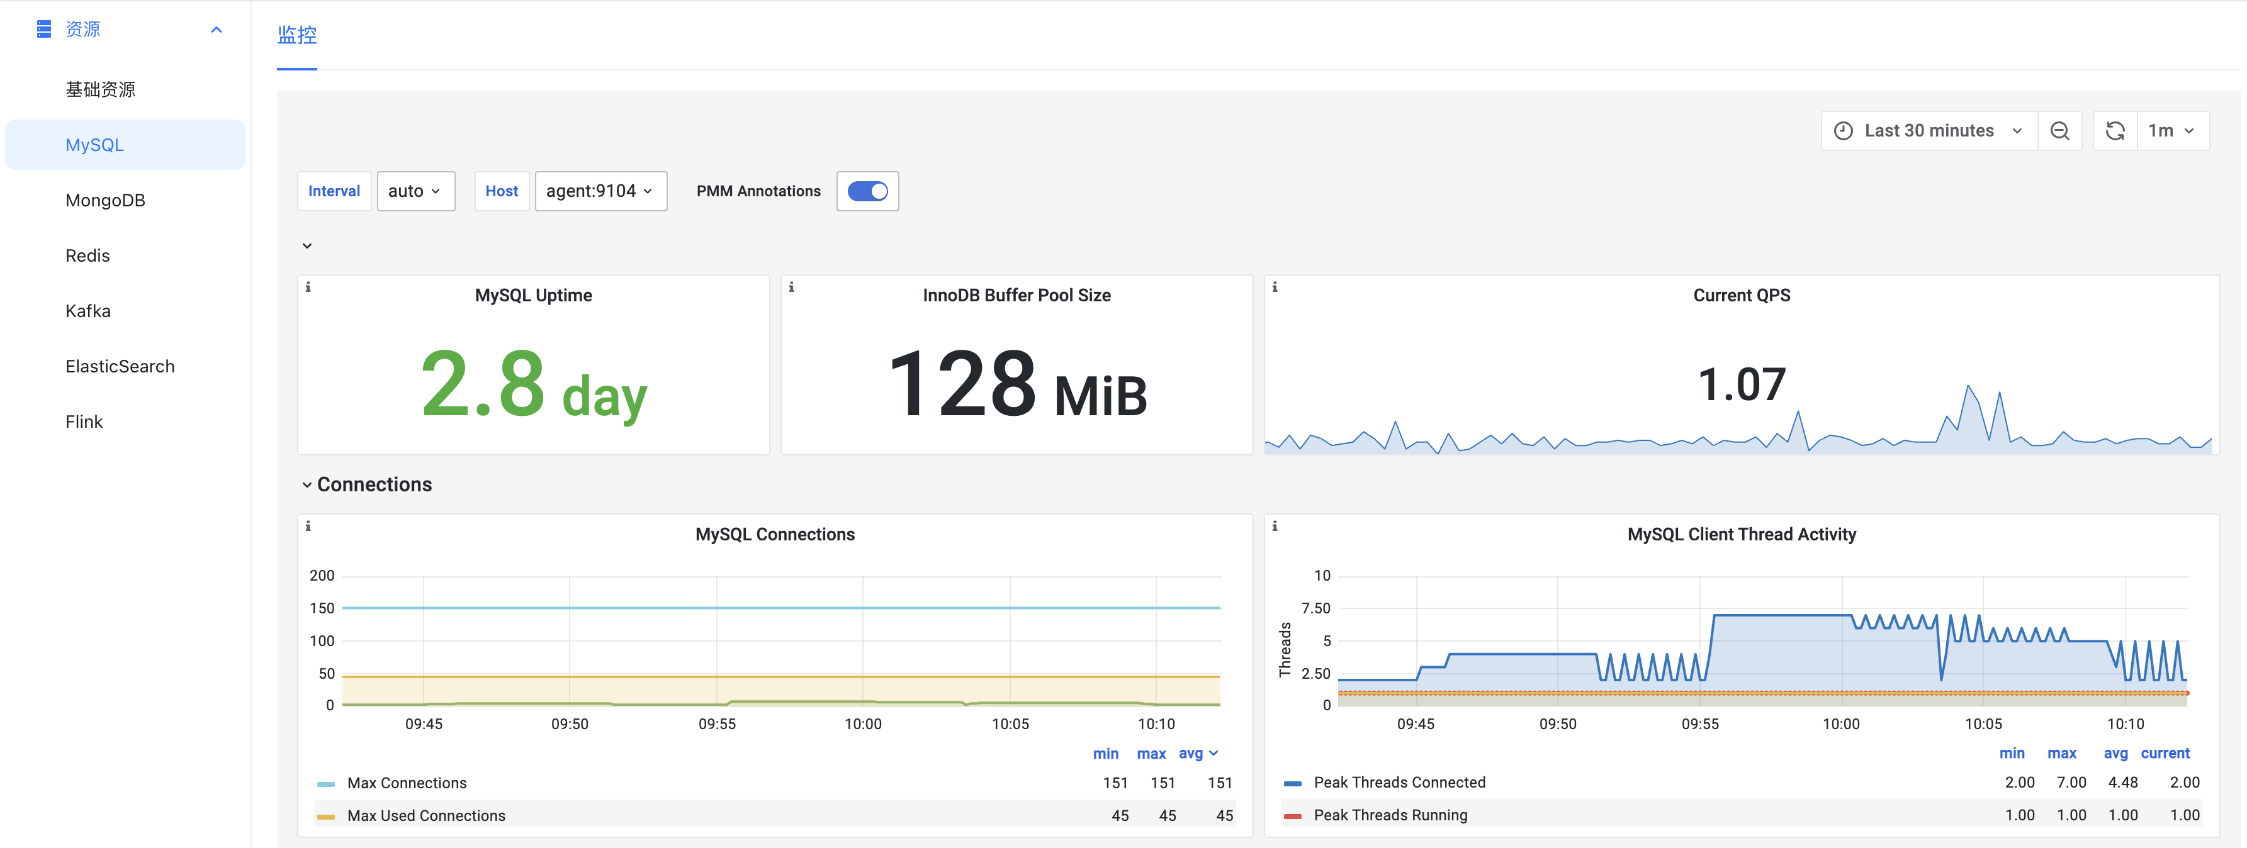Sort Connections legend by min

(1105, 753)
